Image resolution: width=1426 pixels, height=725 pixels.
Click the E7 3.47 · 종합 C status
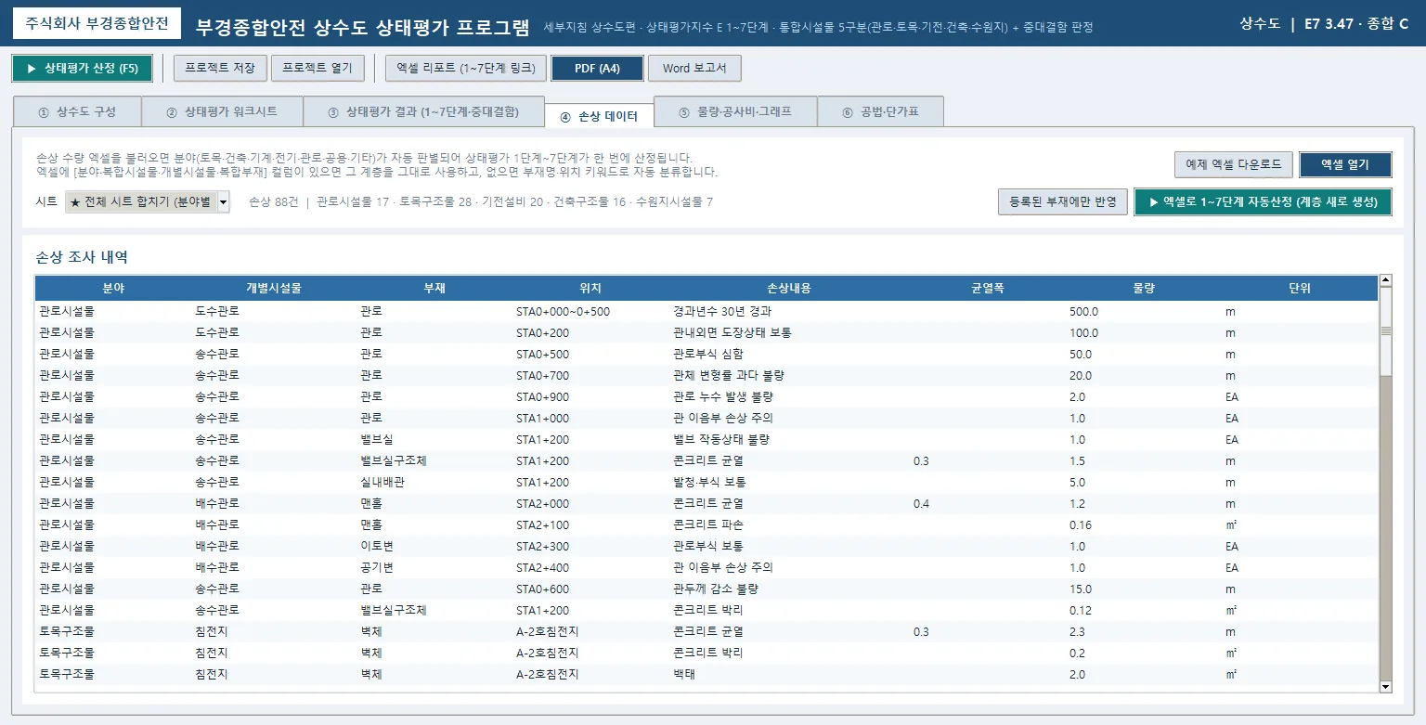pyautogui.click(x=1356, y=24)
